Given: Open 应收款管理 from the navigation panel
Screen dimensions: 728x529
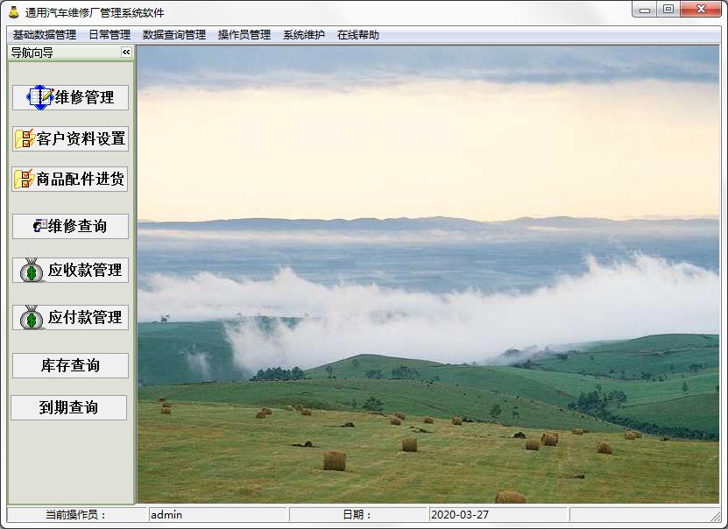Looking at the screenshot, I should 70,270.
